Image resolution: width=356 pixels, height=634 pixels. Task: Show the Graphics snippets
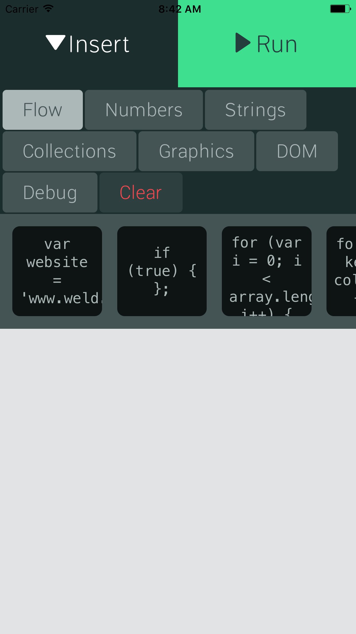[x=196, y=151]
